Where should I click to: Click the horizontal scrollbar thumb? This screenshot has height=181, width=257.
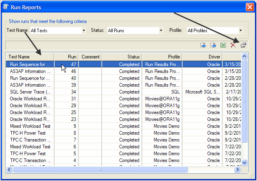[100, 170]
